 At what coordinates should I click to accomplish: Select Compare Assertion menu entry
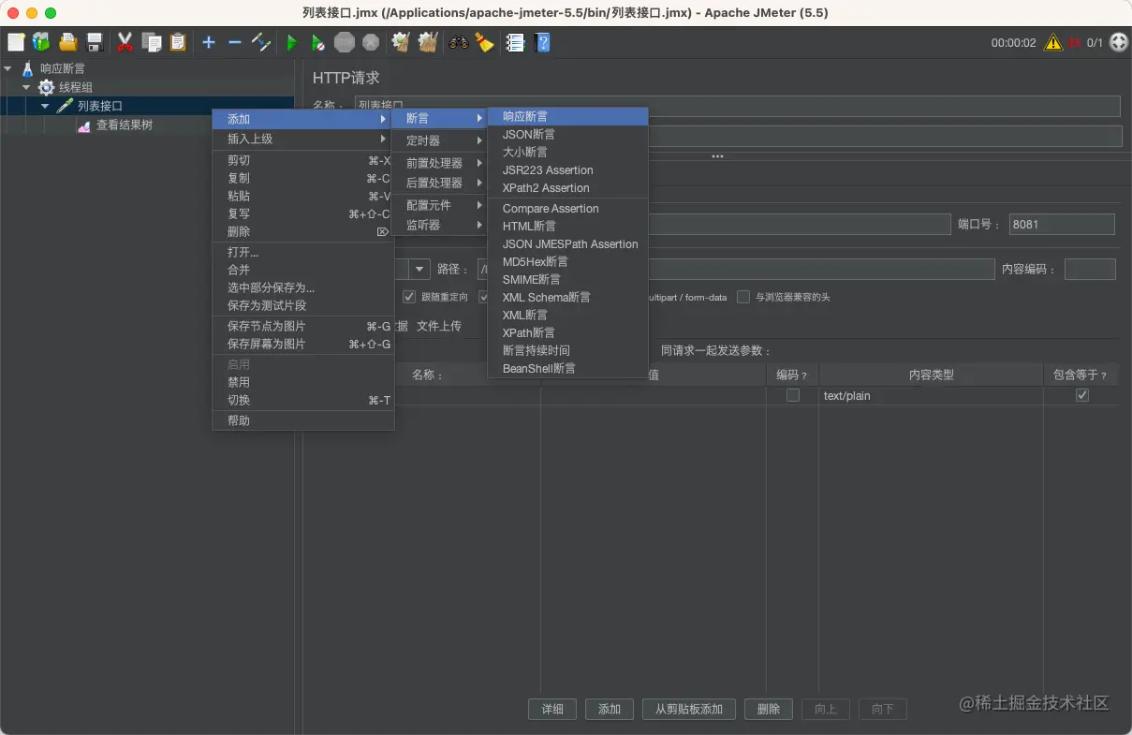pyautogui.click(x=567, y=208)
